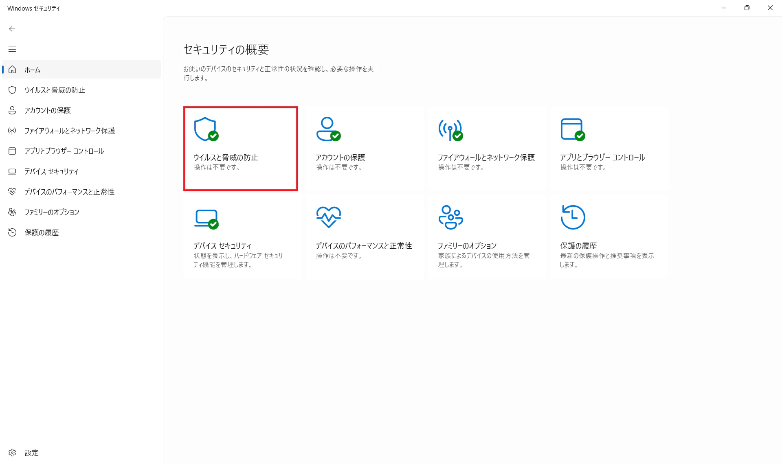This screenshot has width=782, height=464.
Task: Click the laptop icon for デバイス セキュリティ in sidebar
Action: tap(12, 171)
